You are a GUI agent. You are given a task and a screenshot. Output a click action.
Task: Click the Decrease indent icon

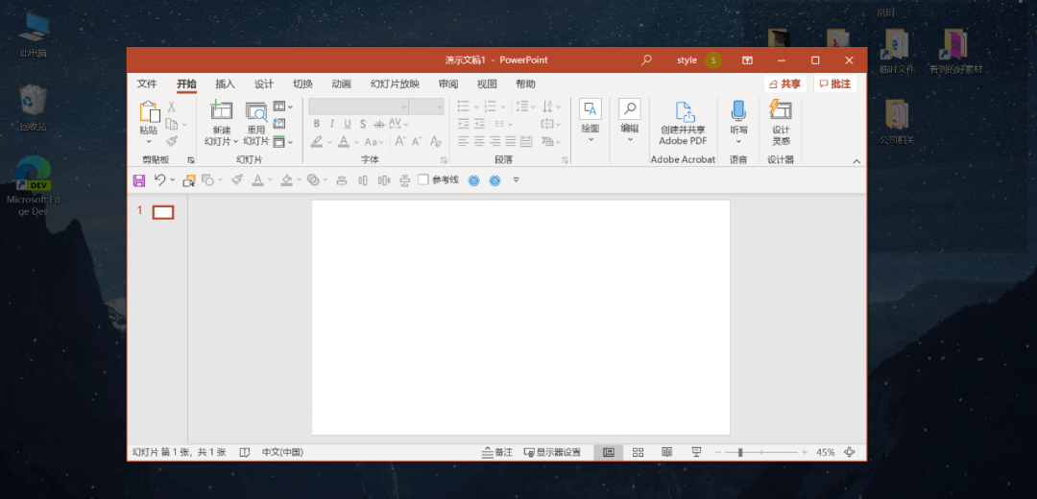point(464,124)
